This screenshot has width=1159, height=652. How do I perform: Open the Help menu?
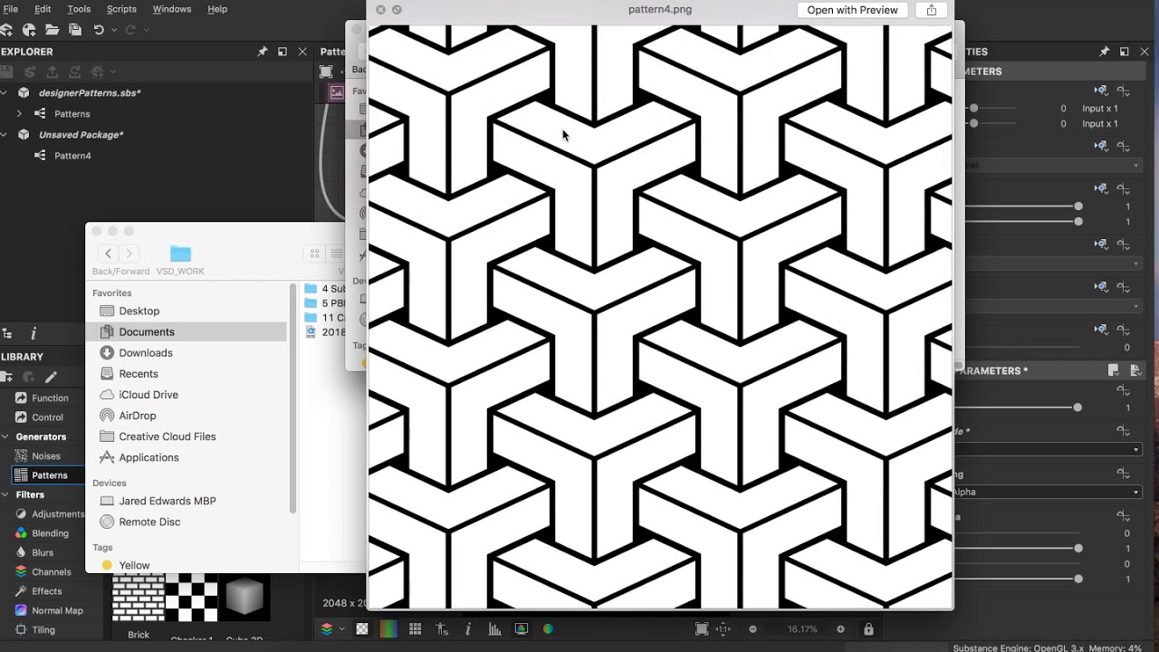[217, 9]
